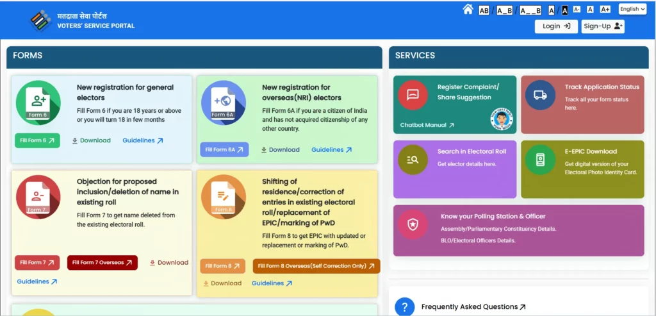Image resolution: width=656 pixels, height=316 pixels.
Task: Download Form 7
Action: (x=169, y=262)
